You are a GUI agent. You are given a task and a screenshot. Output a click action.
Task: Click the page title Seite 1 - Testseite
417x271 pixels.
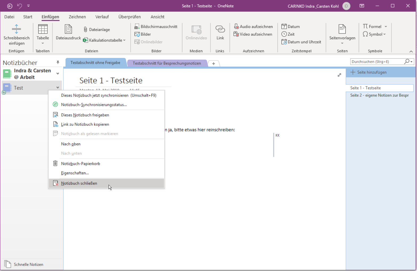pos(111,80)
